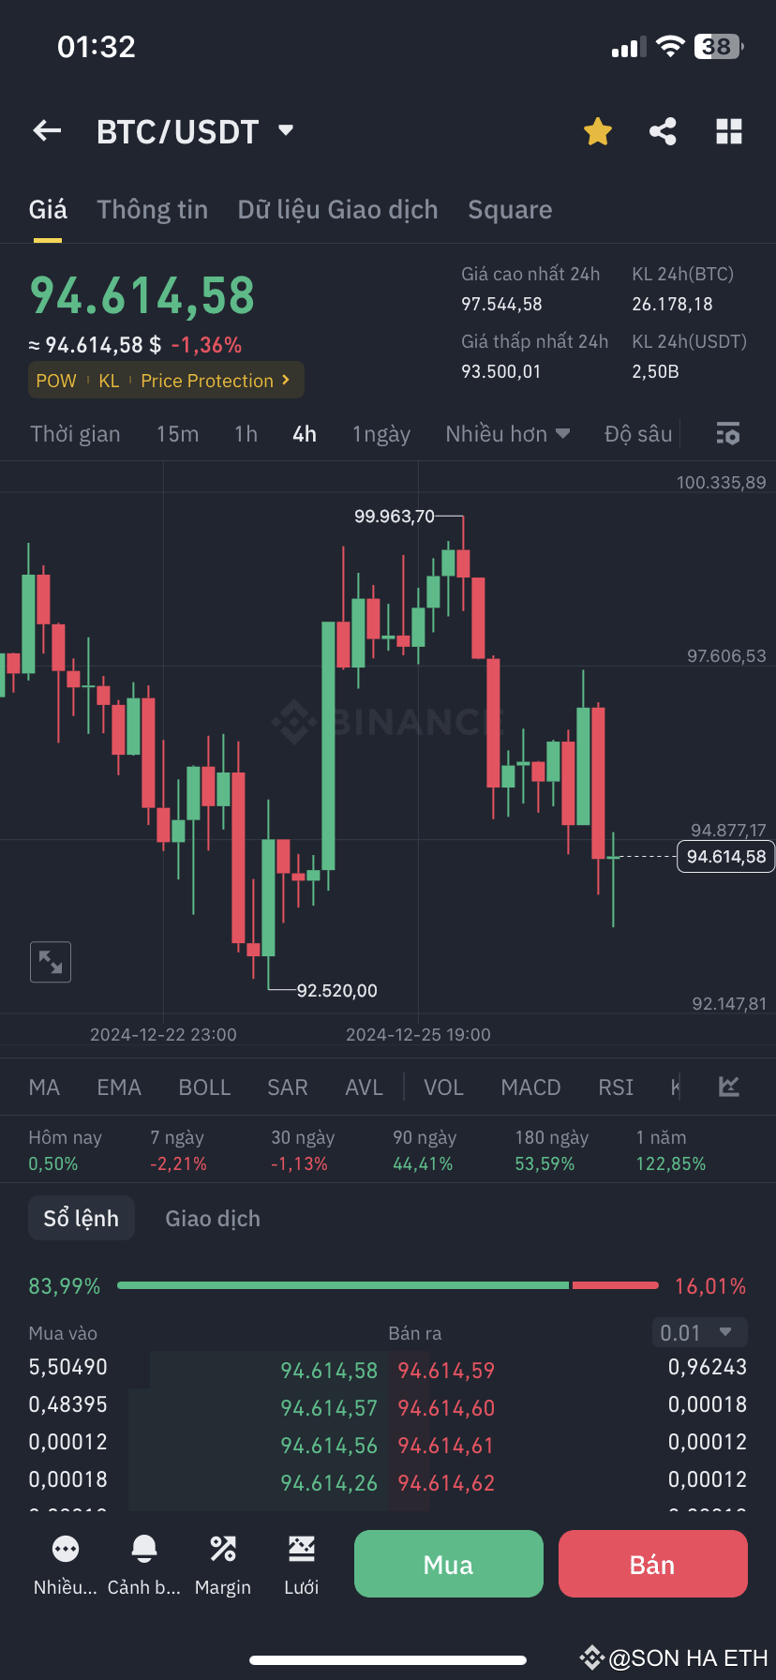Open chart settings icon beside Độ sâu
The height and width of the screenshot is (1680, 776).
click(728, 433)
